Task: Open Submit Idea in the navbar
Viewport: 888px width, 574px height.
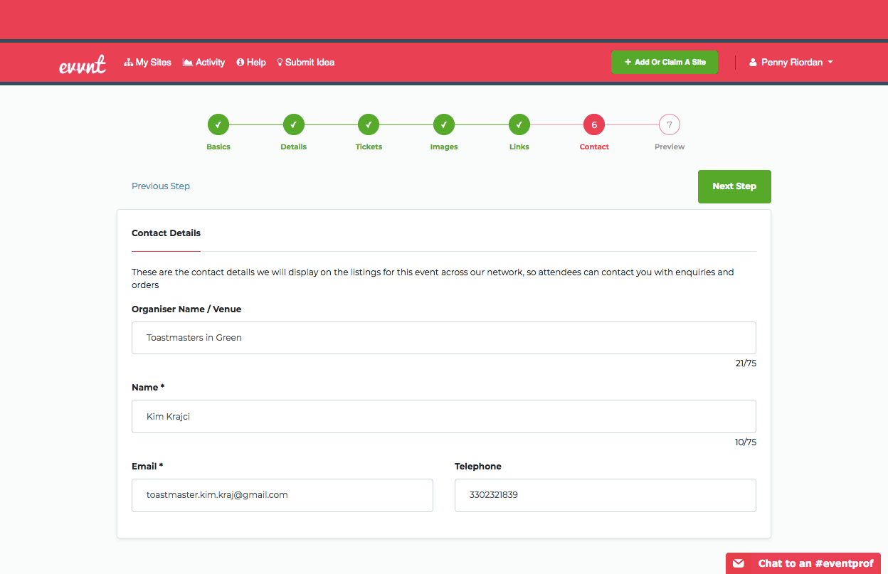Action: click(x=306, y=63)
